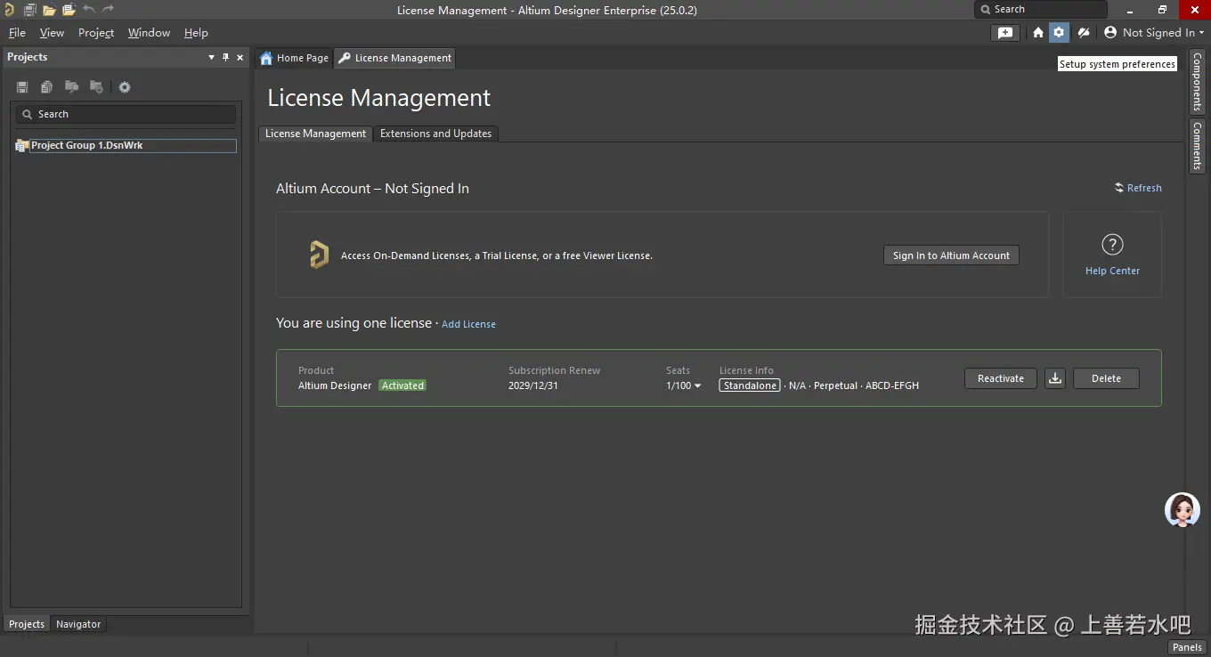
Task: Open the Window menu
Action: pyautogui.click(x=149, y=33)
